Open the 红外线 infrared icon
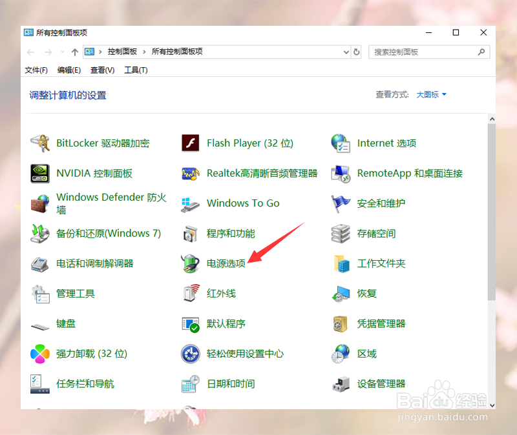This screenshot has height=435, width=517. pyautogui.click(x=191, y=293)
